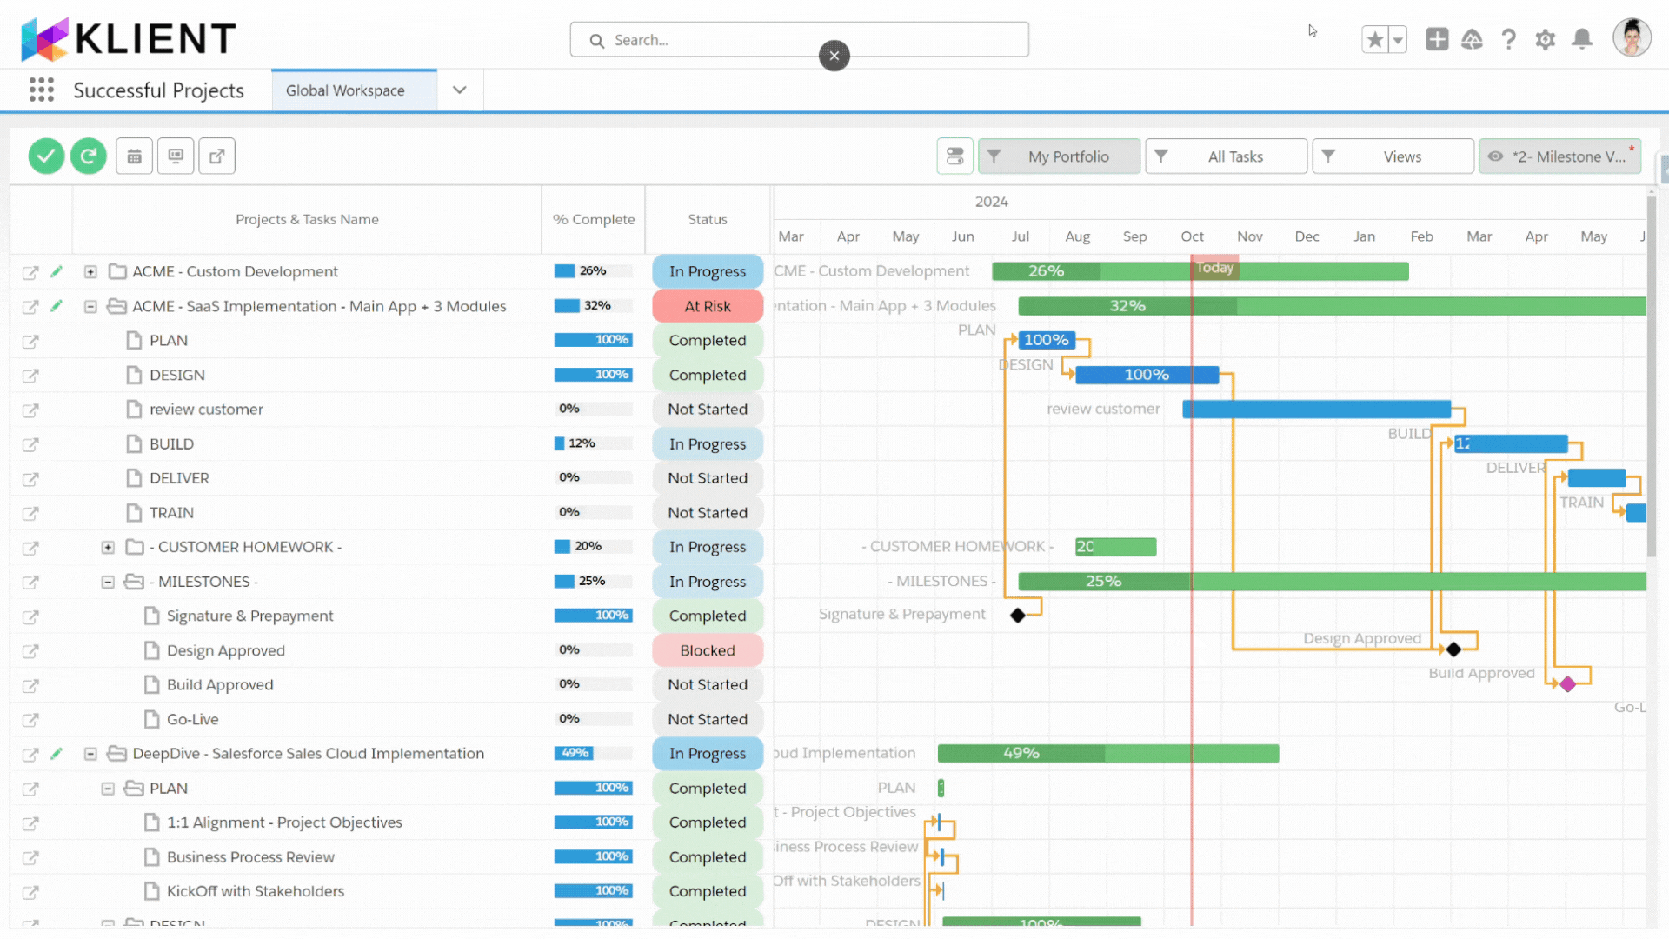Click the favorite star icon in the header
Viewport: 1669px width, 939px height.
[x=1374, y=39]
